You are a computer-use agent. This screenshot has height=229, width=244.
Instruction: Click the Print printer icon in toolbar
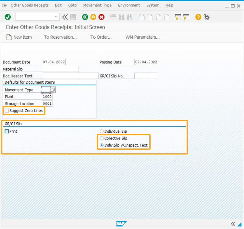[x=113, y=17]
